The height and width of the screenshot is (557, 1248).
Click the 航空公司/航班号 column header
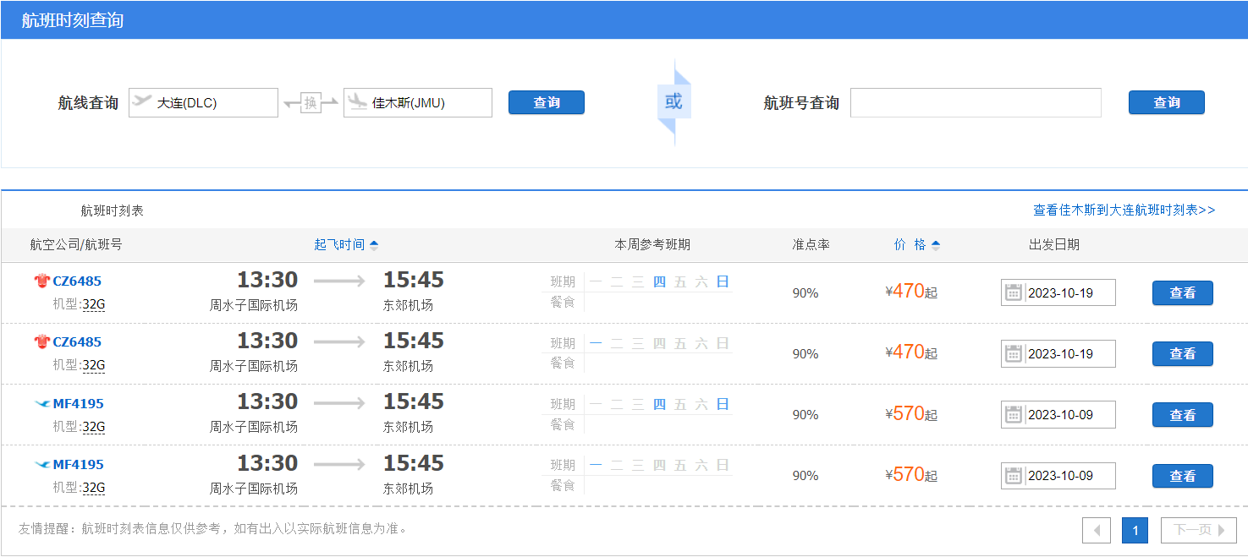pyautogui.click(x=76, y=244)
